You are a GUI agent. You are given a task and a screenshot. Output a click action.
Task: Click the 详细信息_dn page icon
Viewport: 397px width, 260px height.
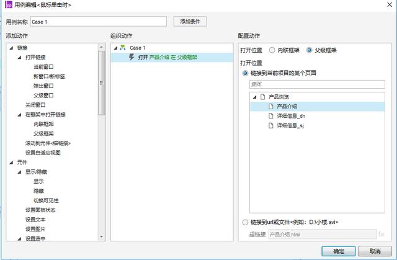pyautogui.click(x=271, y=116)
